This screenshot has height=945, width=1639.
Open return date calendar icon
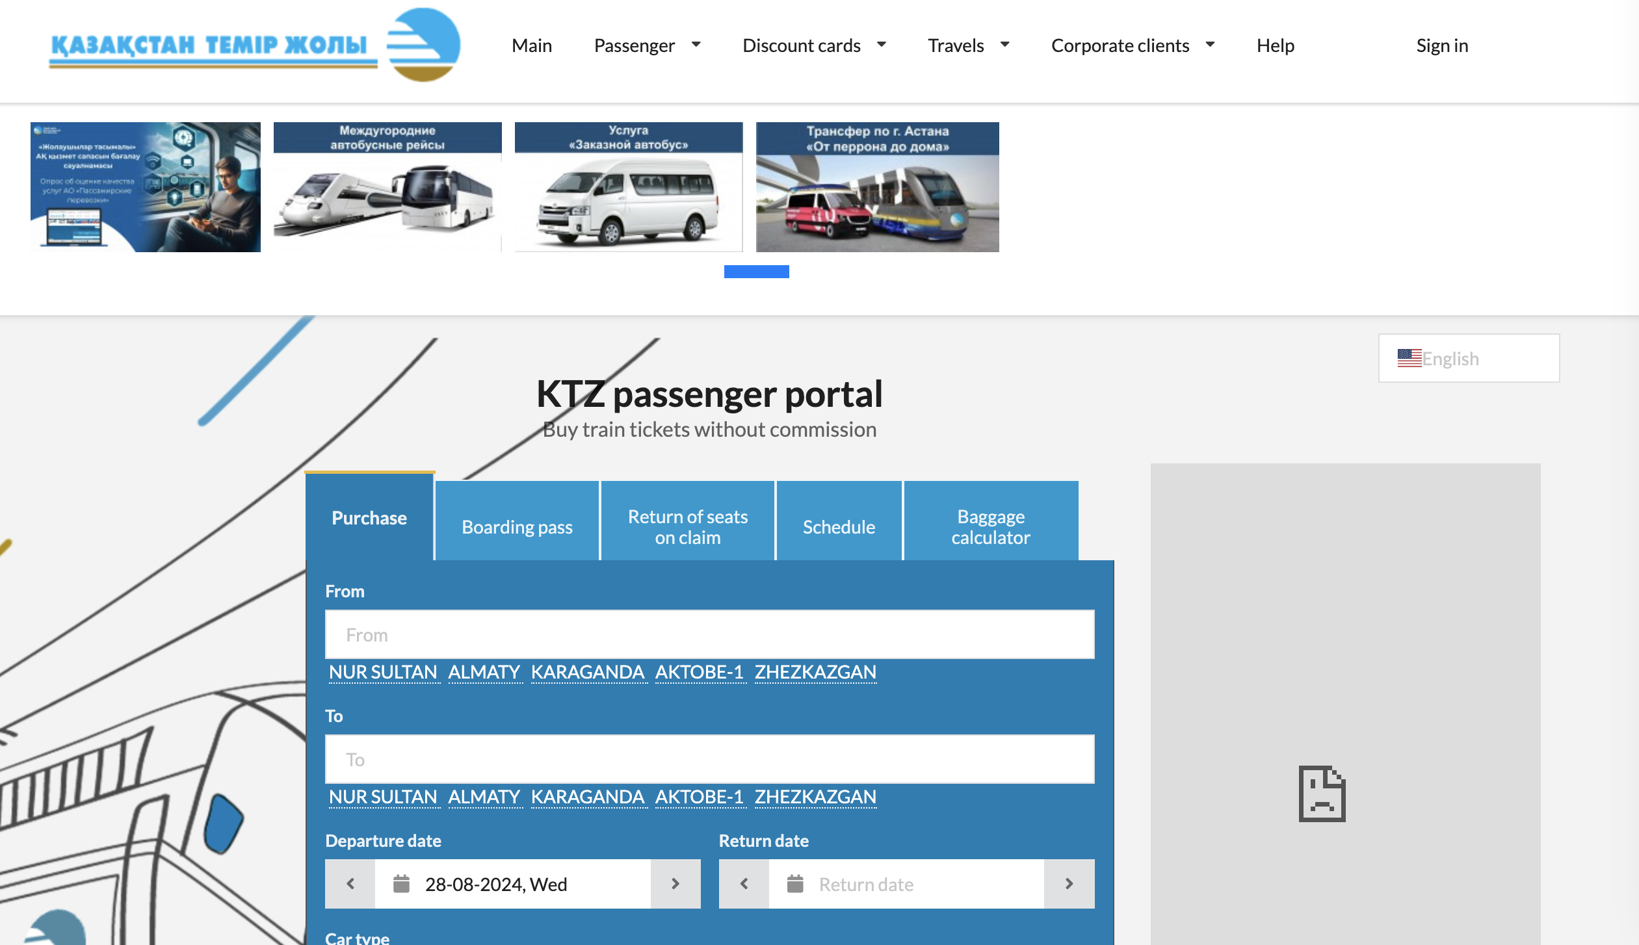[796, 884]
